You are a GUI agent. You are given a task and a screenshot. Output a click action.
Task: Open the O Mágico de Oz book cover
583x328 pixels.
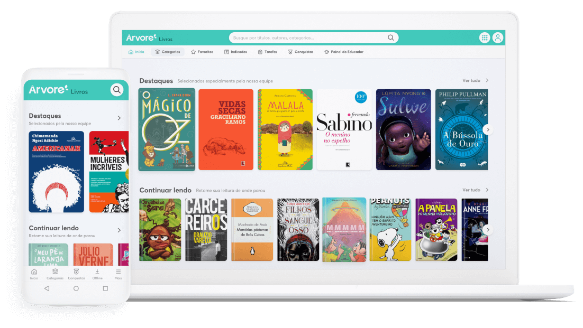tap(167, 129)
